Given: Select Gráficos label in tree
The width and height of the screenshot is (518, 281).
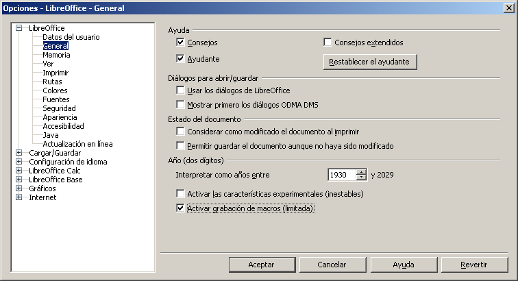Looking at the screenshot, I should (x=42, y=188).
